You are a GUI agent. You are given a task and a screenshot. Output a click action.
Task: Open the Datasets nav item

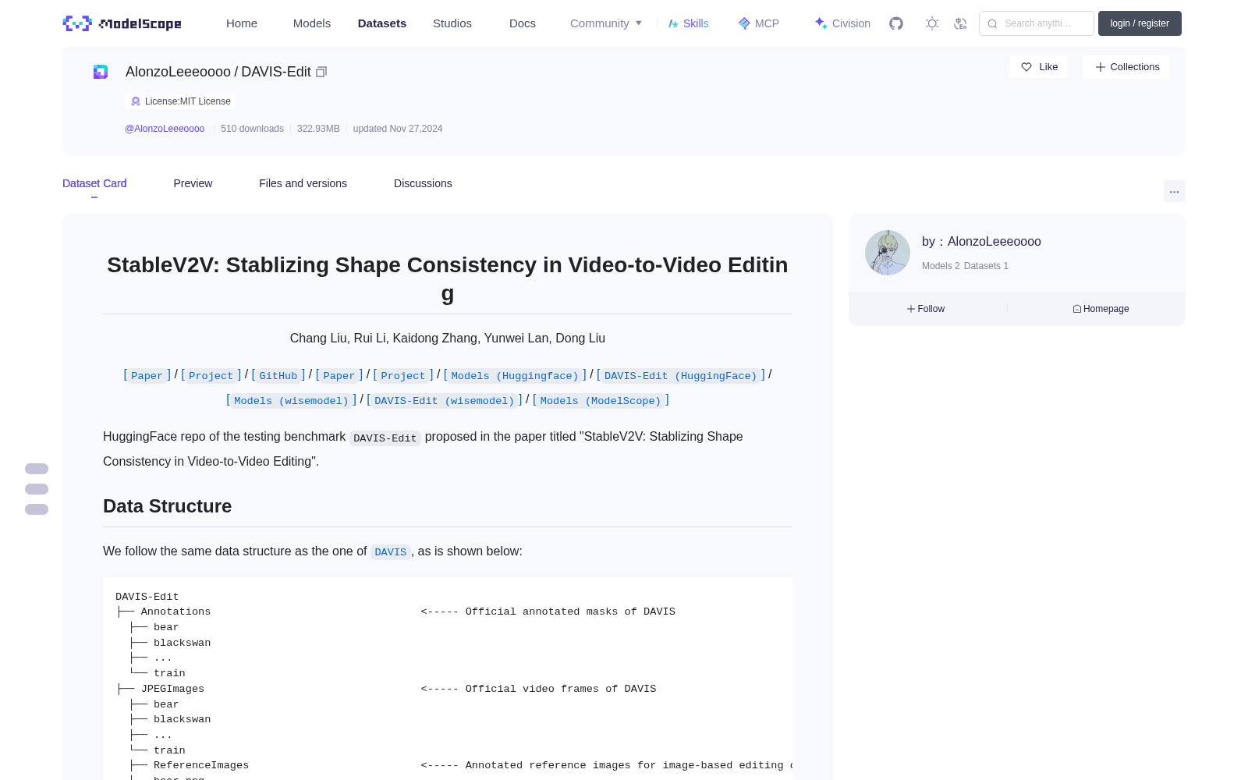pos(382,23)
